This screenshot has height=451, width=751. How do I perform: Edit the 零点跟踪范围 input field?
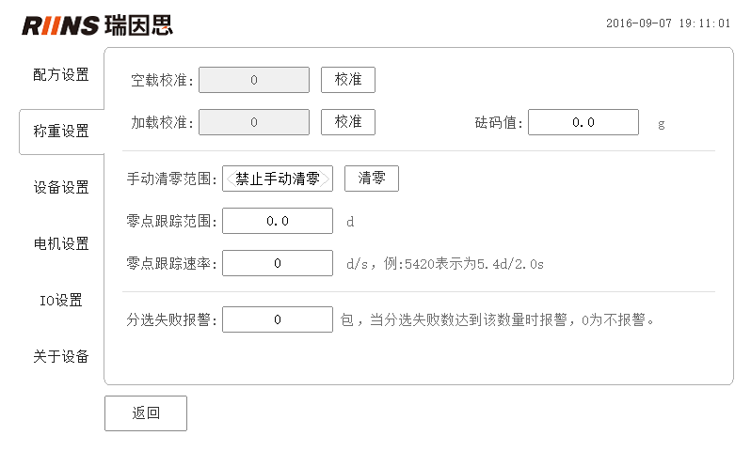pyautogui.click(x=278, y=221)
